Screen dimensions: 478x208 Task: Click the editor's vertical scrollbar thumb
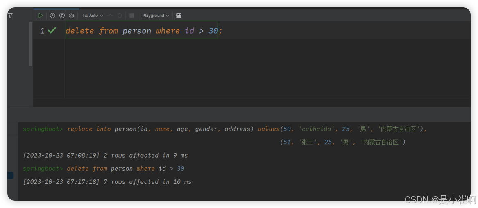(x=31, y=44)
